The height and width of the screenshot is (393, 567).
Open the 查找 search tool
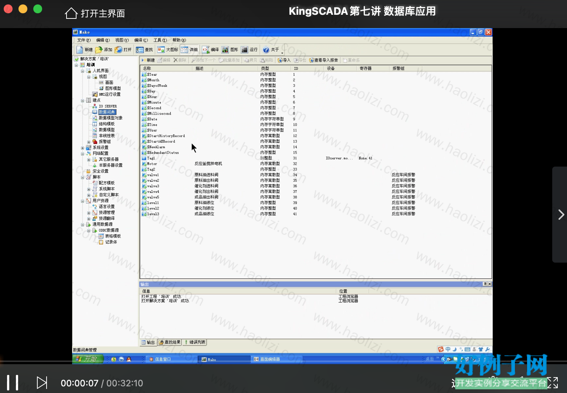point(144,49)
